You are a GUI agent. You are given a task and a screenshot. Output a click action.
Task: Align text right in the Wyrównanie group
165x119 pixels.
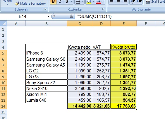[125, 2]
